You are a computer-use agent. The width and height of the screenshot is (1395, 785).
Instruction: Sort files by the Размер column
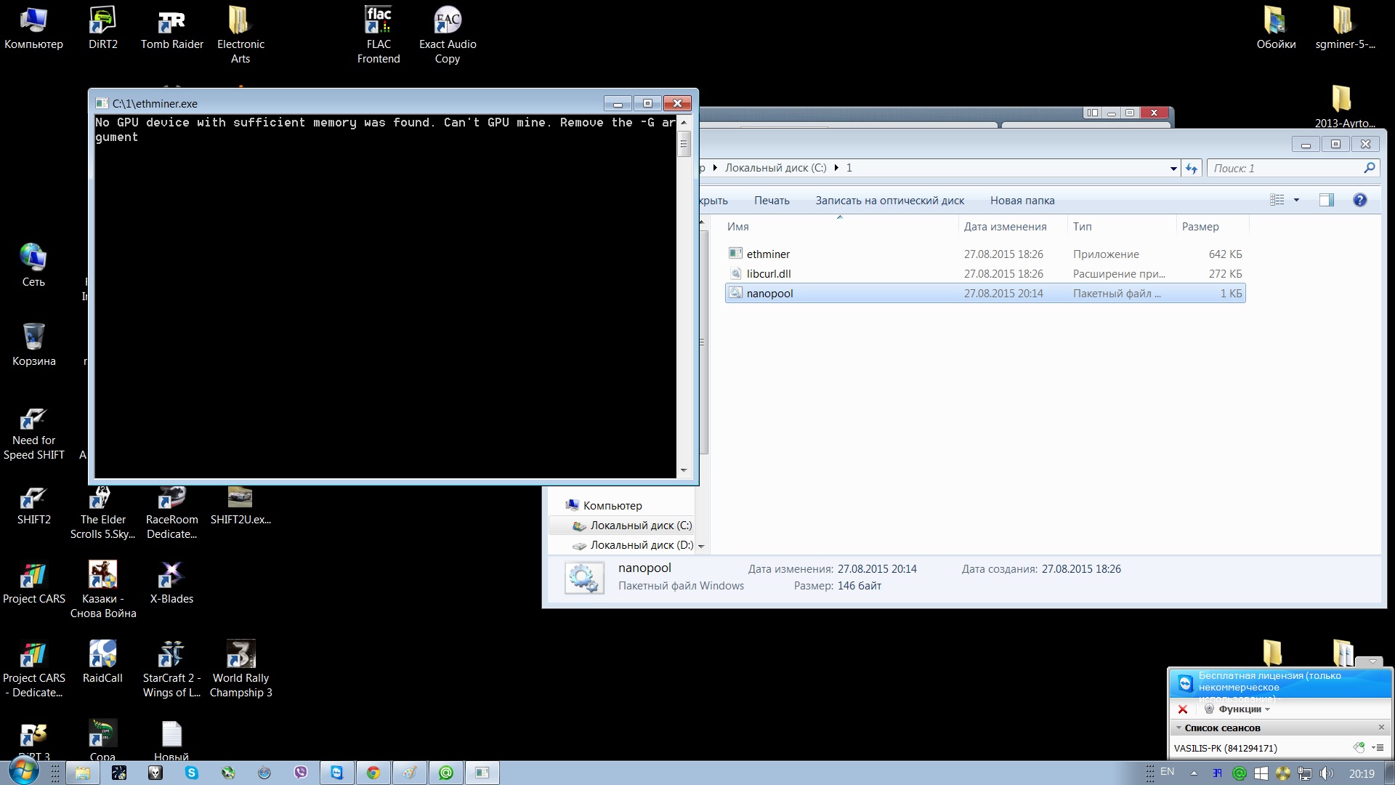[1200, 227]
